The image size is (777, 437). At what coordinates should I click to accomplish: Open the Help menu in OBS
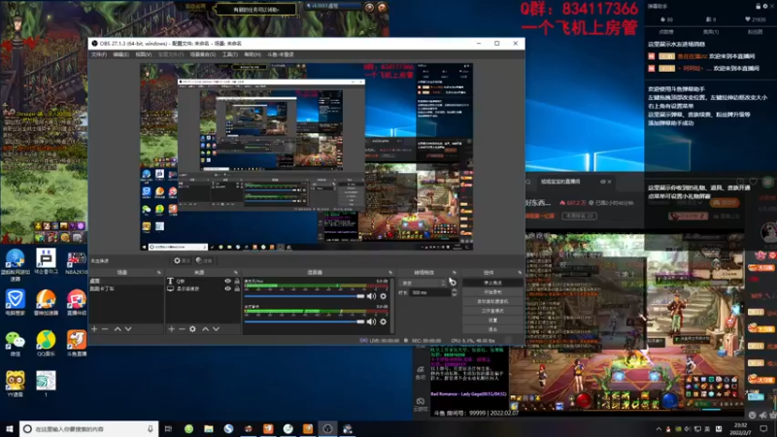click(x=253, y=54)
